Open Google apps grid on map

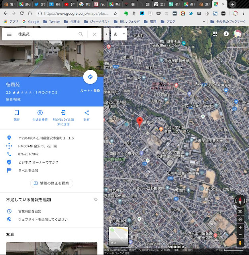point(215,33)
